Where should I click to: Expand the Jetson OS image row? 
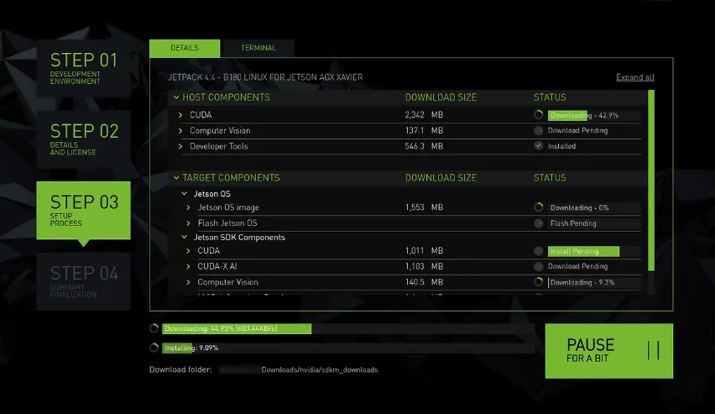tap(188, 207)
